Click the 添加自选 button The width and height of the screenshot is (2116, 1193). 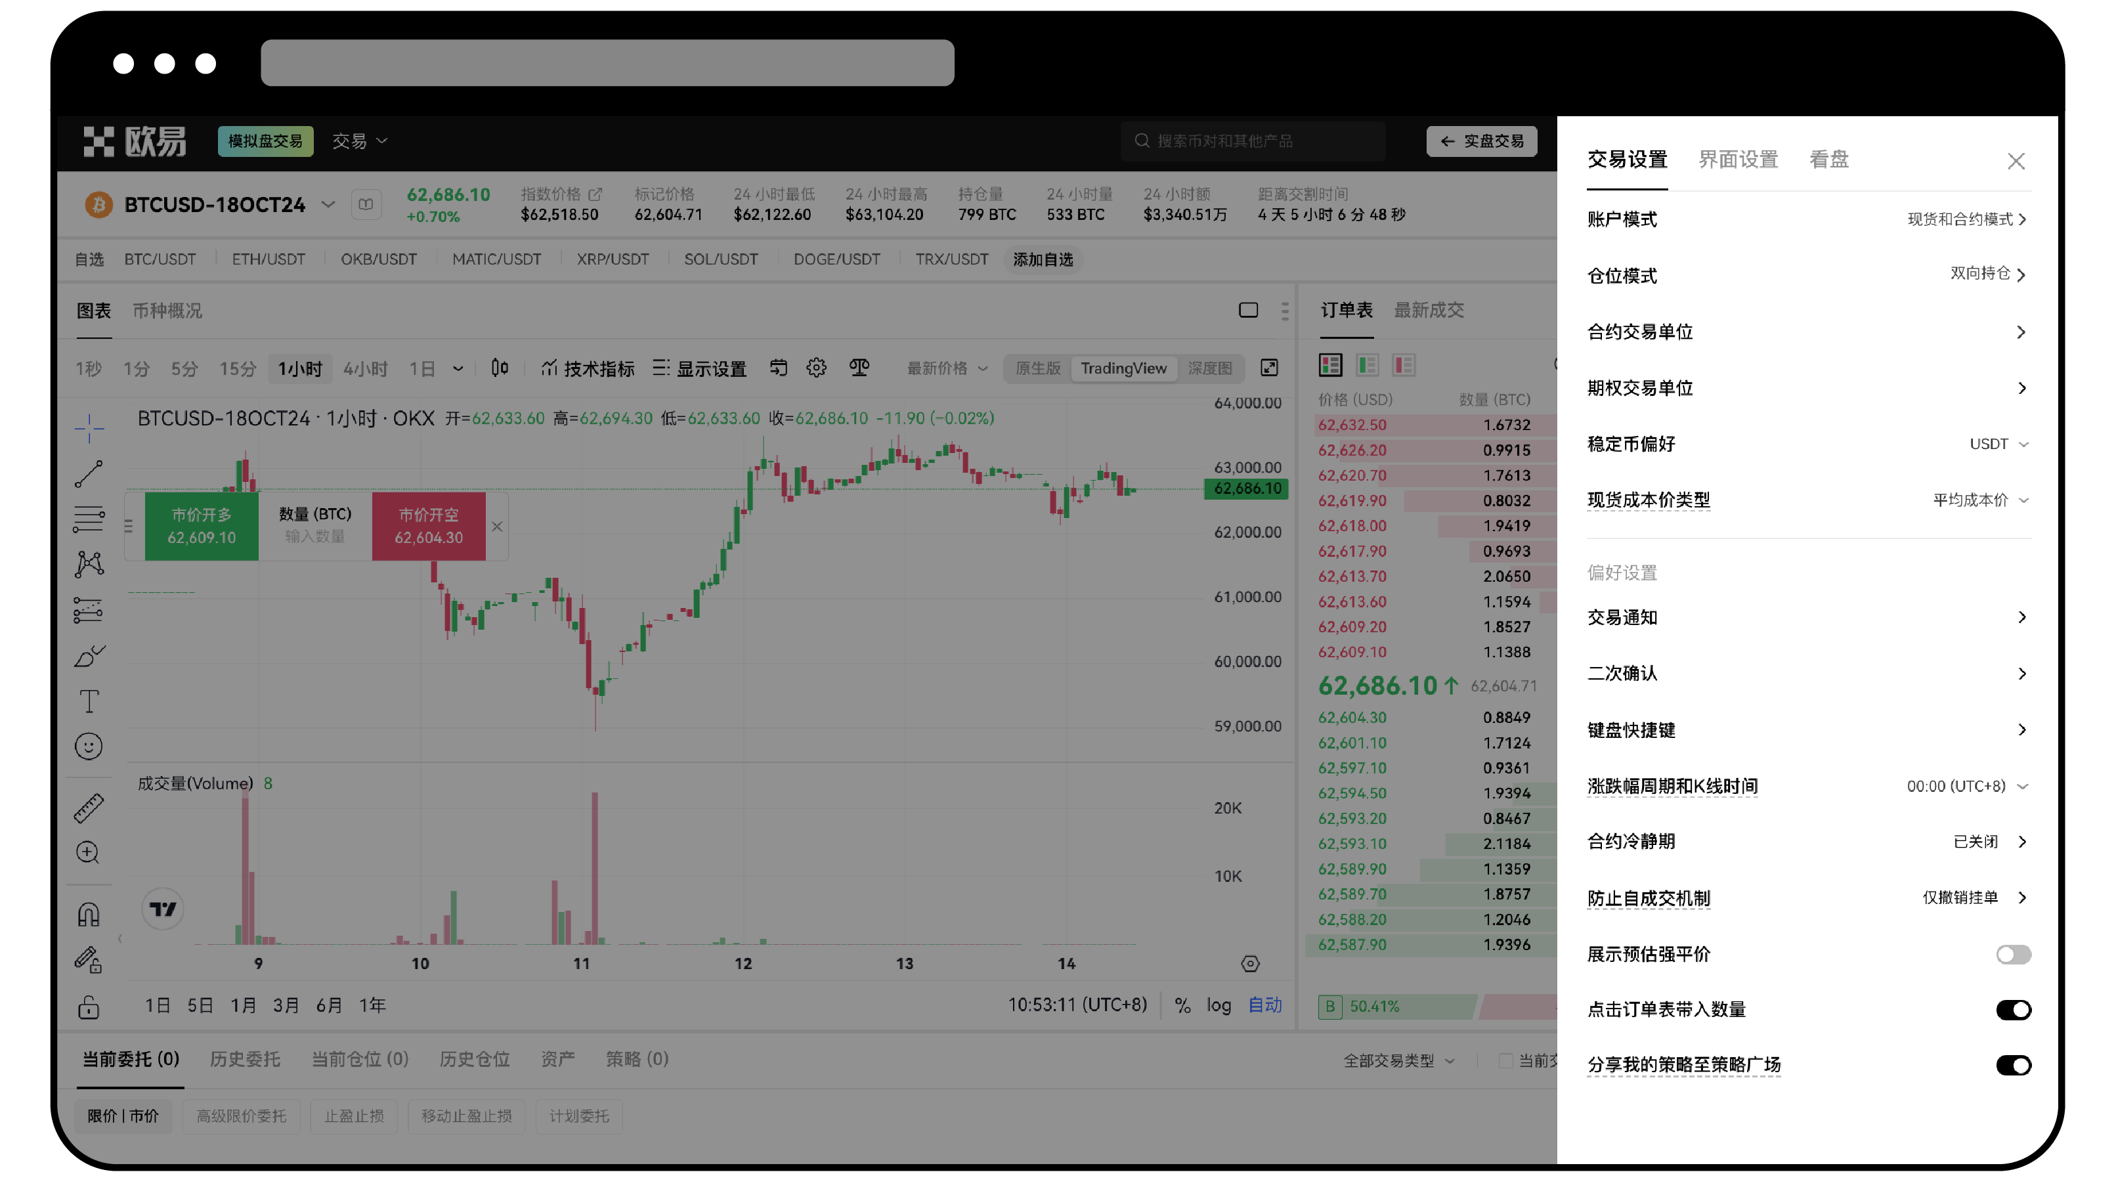(x=1043, y=259)
